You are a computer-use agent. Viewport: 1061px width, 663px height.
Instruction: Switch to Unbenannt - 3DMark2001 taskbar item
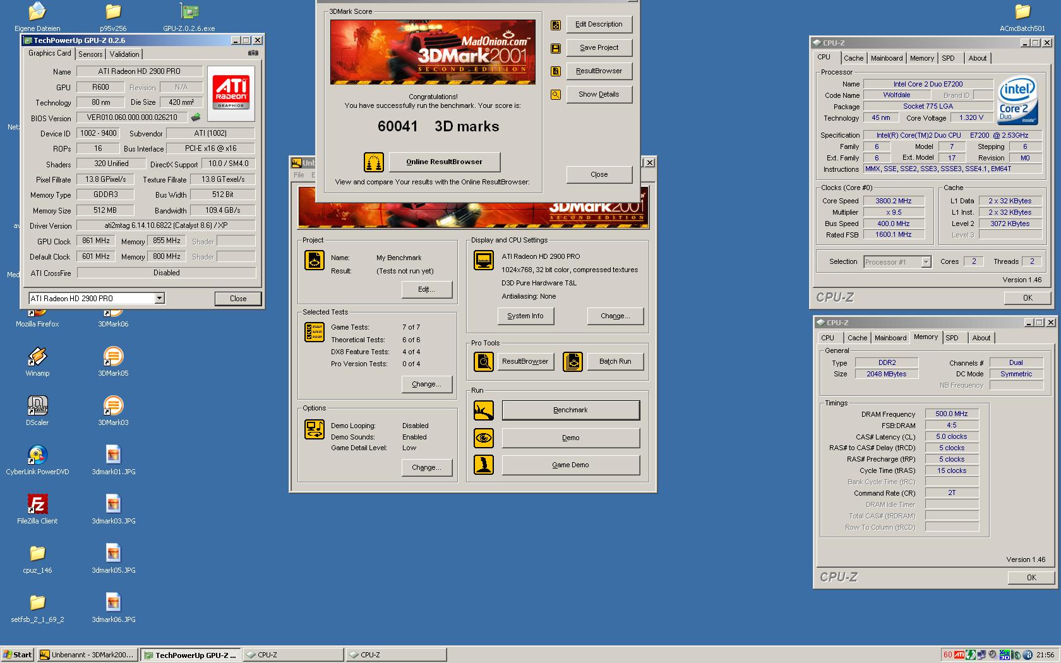tap(87, 655)
